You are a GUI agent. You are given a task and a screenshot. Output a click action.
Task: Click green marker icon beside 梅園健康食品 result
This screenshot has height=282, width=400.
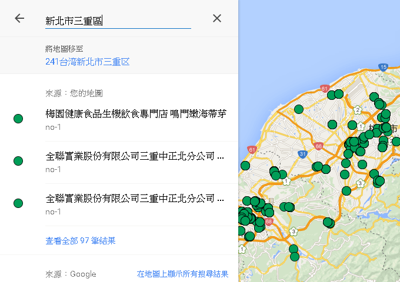pos(18,119)
